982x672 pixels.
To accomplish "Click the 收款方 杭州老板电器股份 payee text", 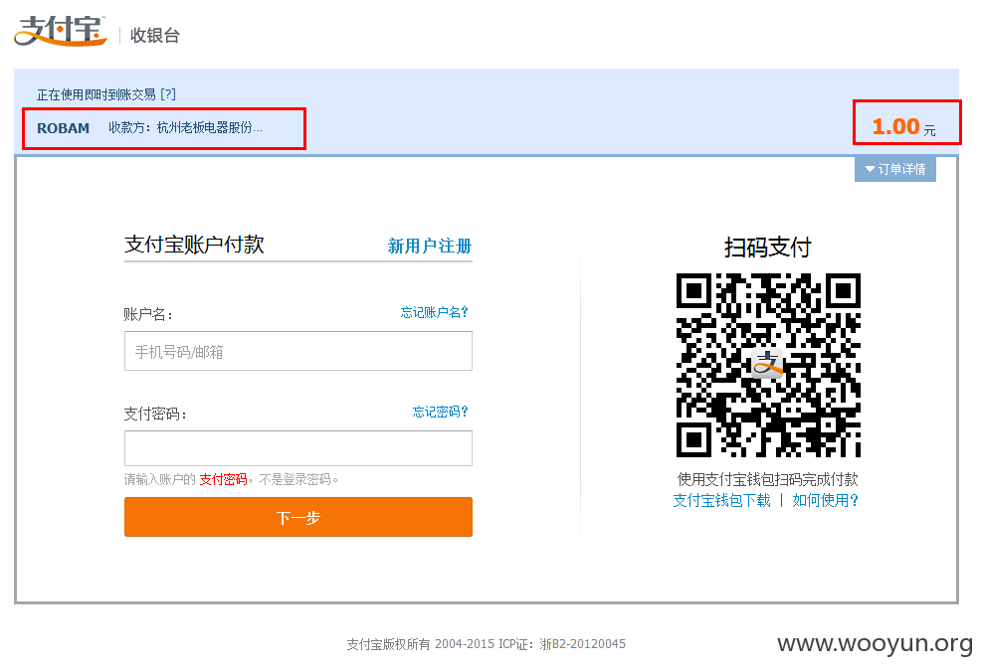I will [x=185, y=127].
